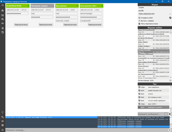Click Менеджер сервера port field 27117

pos(50,10)
